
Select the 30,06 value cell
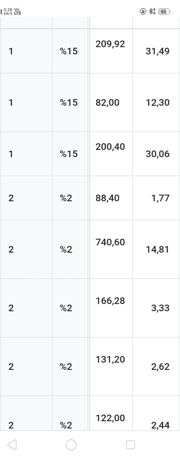156,154
